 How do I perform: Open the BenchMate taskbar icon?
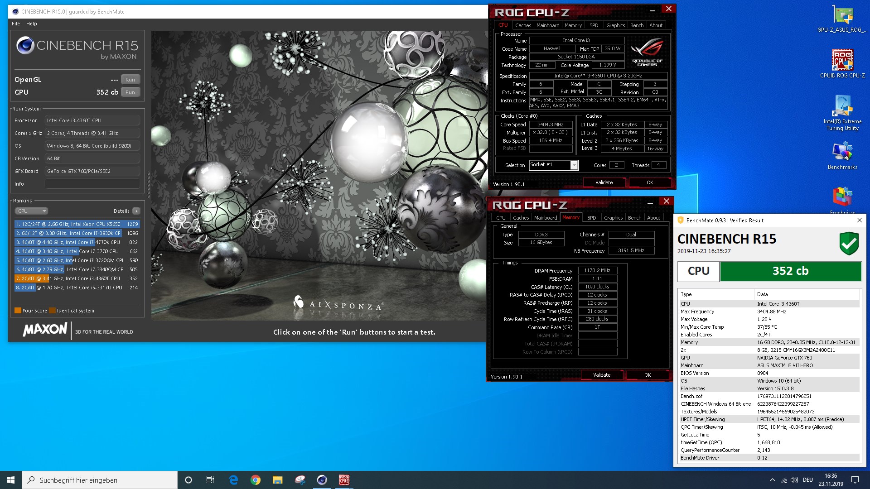[x=300, y=480]
